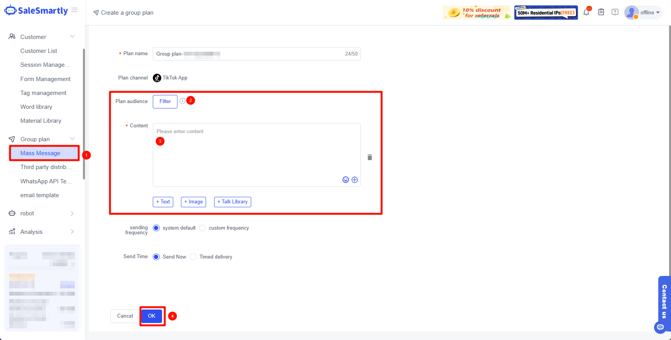Open emoji picker in content box
The image size is (671, 340).
(x=346, y=180)
